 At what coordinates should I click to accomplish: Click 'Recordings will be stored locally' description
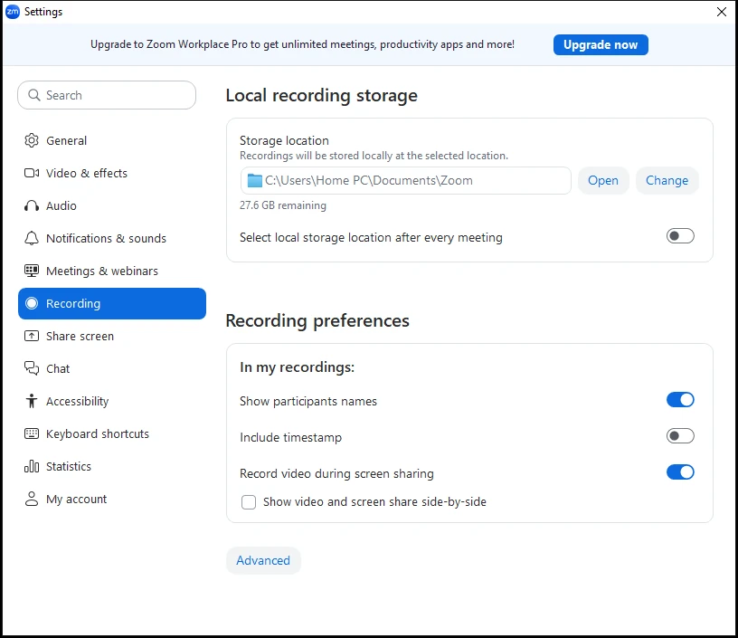point(374,156)
